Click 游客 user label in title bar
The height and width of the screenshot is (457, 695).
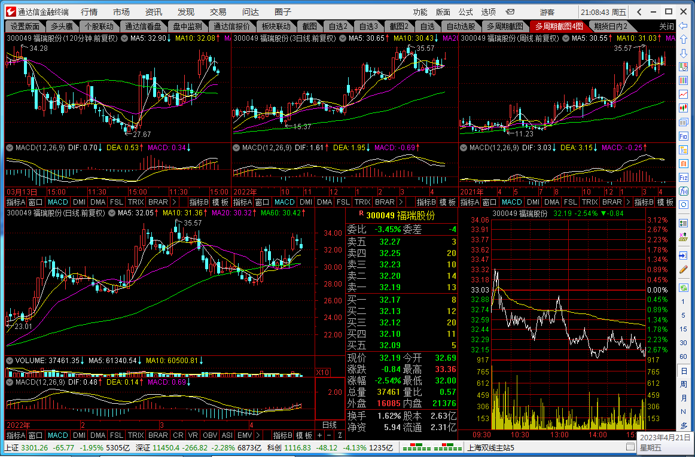tap(547, 12)
